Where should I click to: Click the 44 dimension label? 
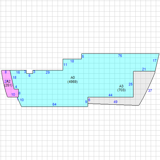(110, 95)
